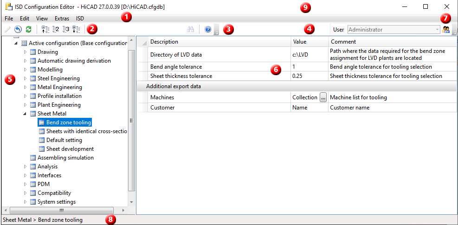This screenshot has height=225, width=458.
Task: Click the tree horizontal scrollbar thumb
Action: coord(62,210)
